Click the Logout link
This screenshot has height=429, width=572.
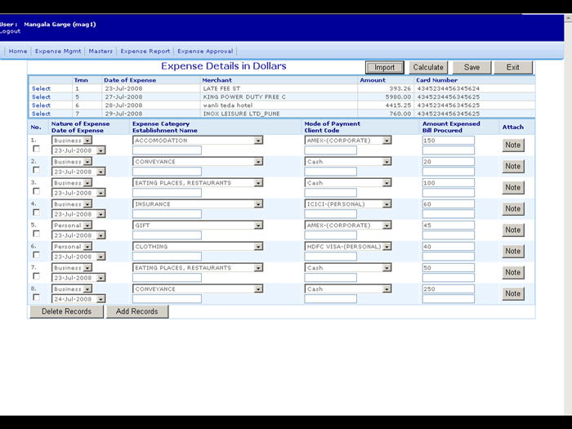10,31
